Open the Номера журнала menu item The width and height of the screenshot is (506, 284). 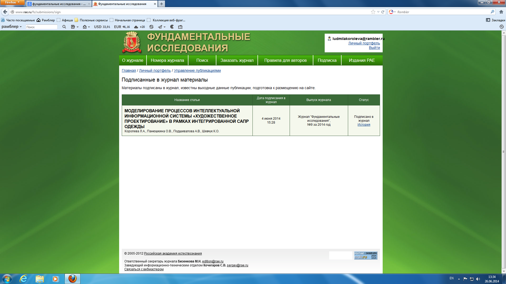pos(167,60)
